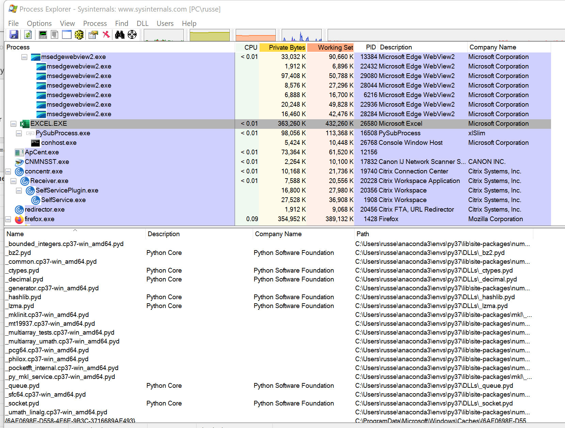Viewport: 565px width, 428px height.
Task: Sort DLLs by the Path column header
Action: pyautogui.click(x=443, y=234)
